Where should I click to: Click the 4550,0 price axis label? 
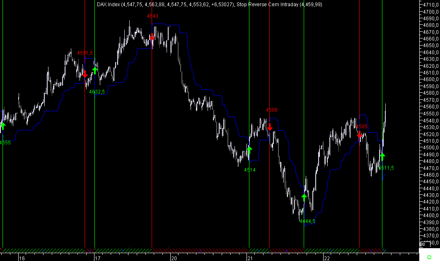(x=431, y=114)
